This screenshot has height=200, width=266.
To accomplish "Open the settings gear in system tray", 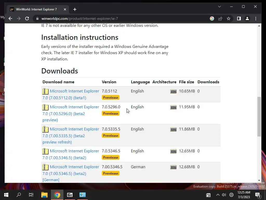I will [x=231, y=195].
